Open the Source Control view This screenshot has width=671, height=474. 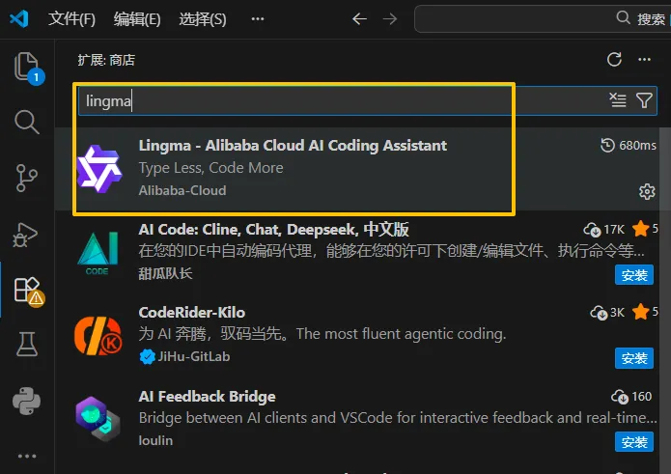[x=27, y=178]
